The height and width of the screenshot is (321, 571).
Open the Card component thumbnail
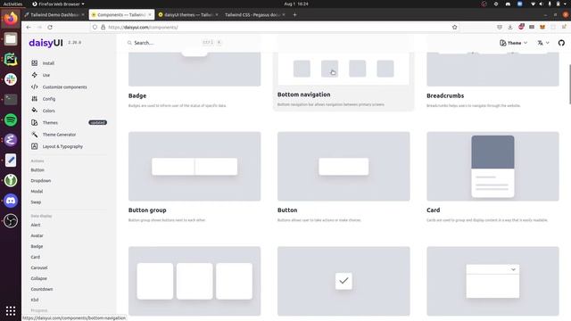click(492, 167)
